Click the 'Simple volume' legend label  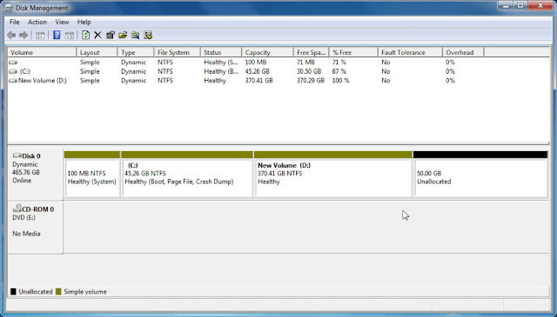point(85,292)
